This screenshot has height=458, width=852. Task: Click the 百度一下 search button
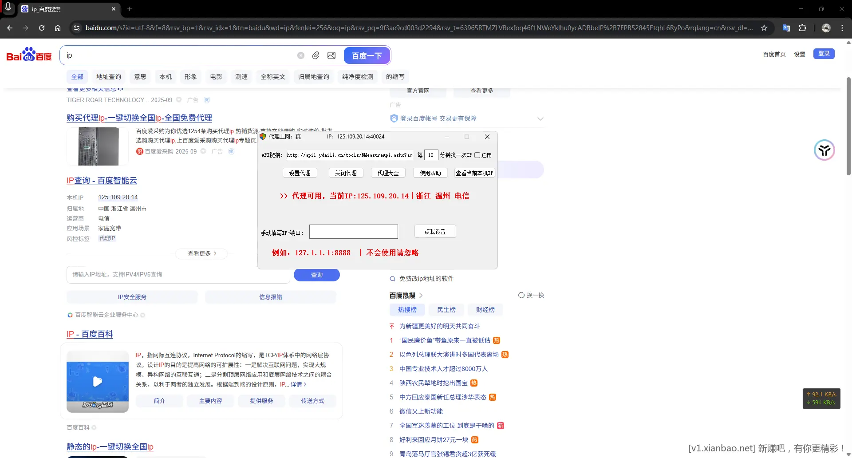(367, 55)
